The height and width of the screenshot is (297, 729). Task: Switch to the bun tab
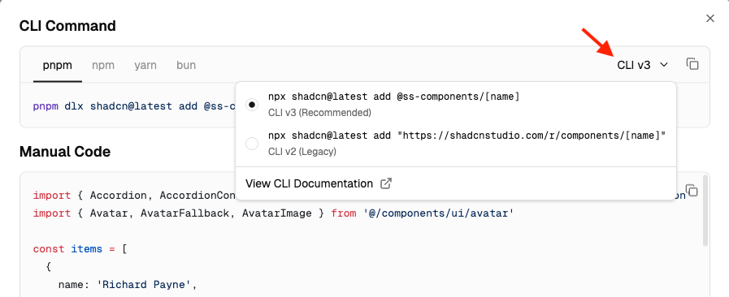[x=186, y=65]
